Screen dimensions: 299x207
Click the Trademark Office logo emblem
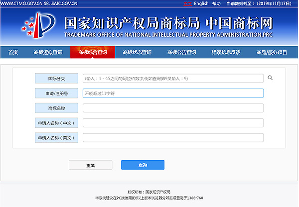pyautogui.click(x=39, y=25)
